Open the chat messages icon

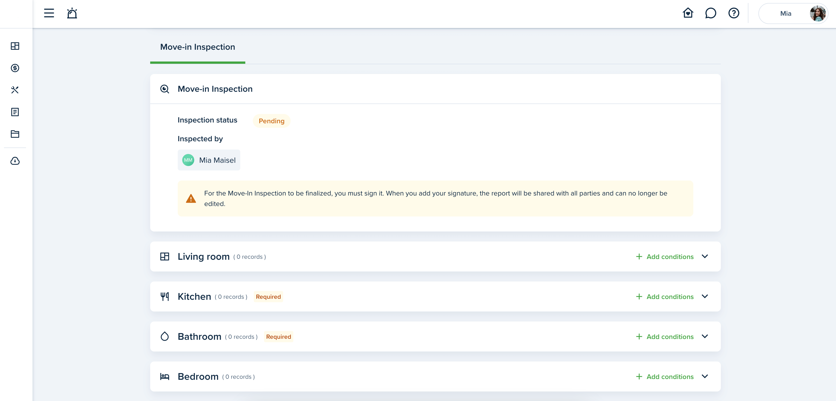pyautogui.click(x=710, y=13)
